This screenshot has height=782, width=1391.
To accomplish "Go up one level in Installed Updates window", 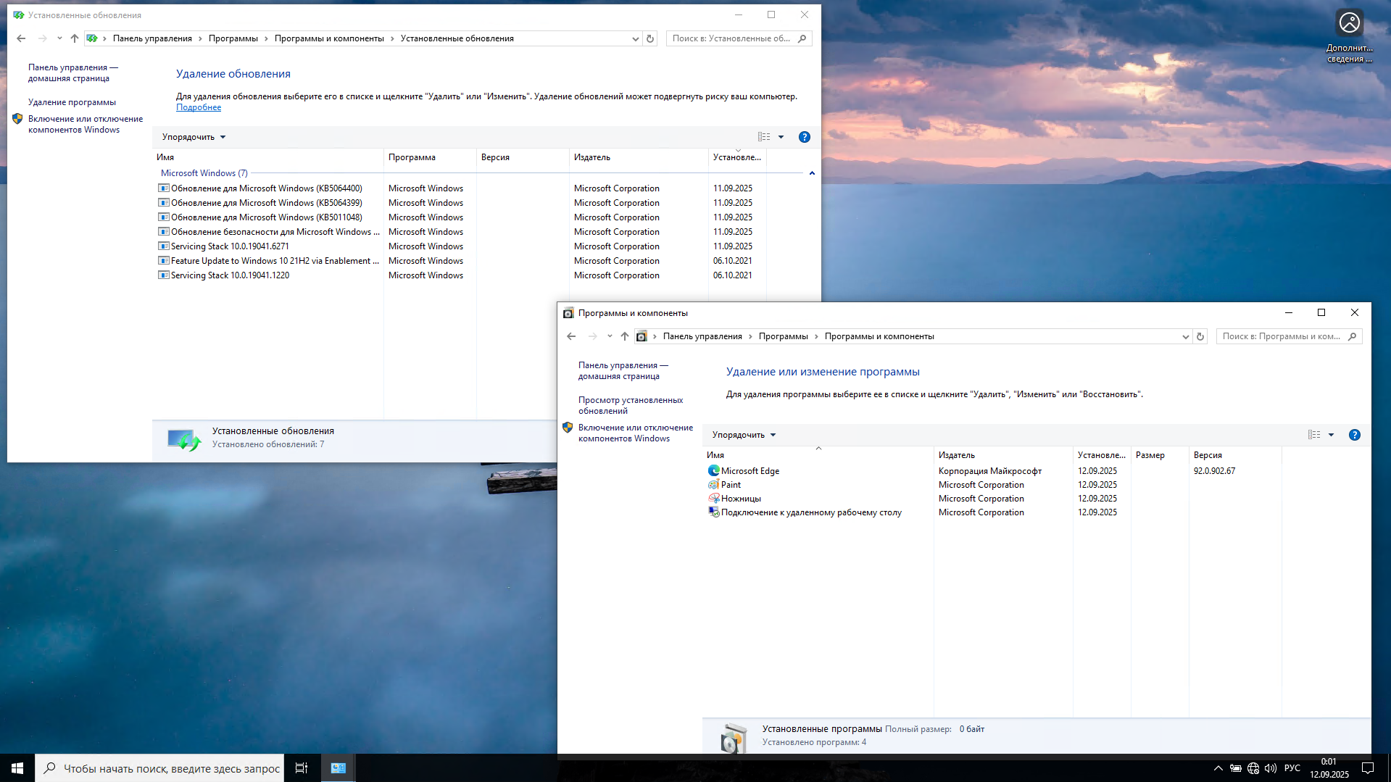I will point(75,38).
